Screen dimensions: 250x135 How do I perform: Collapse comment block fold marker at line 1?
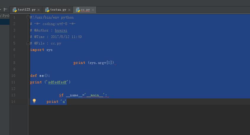[28, 17]
